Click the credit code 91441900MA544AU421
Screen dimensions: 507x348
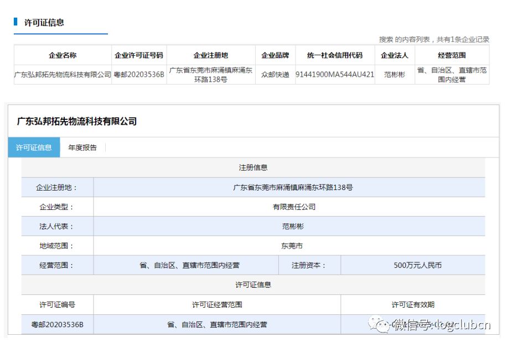tap(335, 75)
